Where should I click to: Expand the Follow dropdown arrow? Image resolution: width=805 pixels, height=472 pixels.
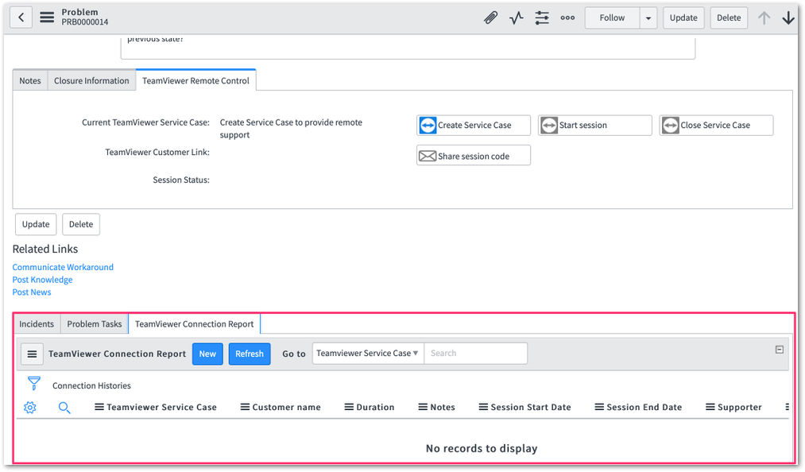coord(648,18)
